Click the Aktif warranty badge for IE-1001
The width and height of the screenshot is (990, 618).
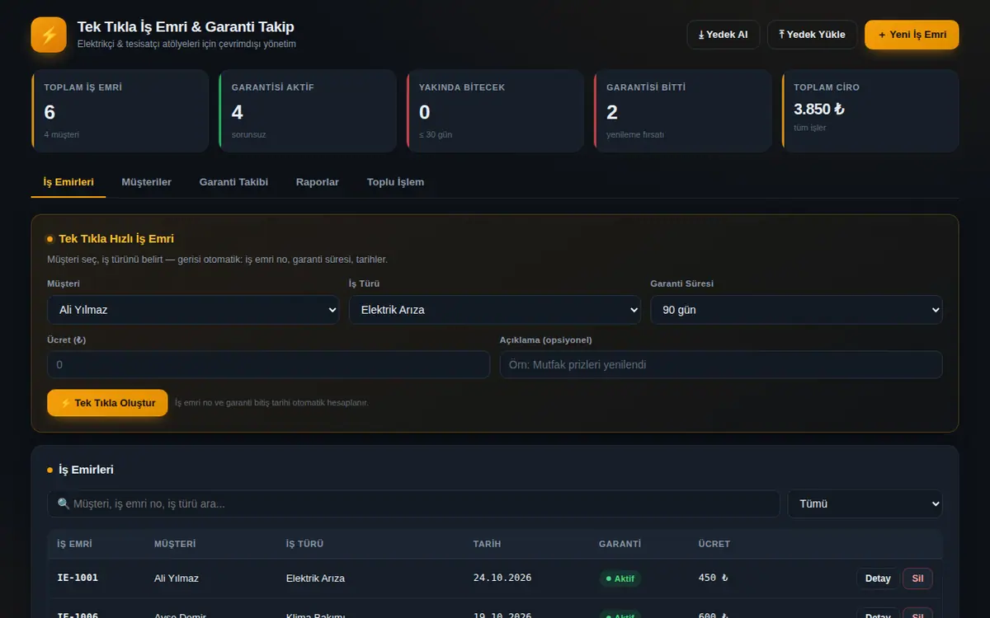[620, 578]
